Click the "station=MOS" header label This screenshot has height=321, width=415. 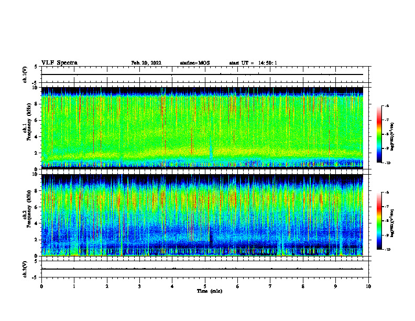tap(195, 63)
